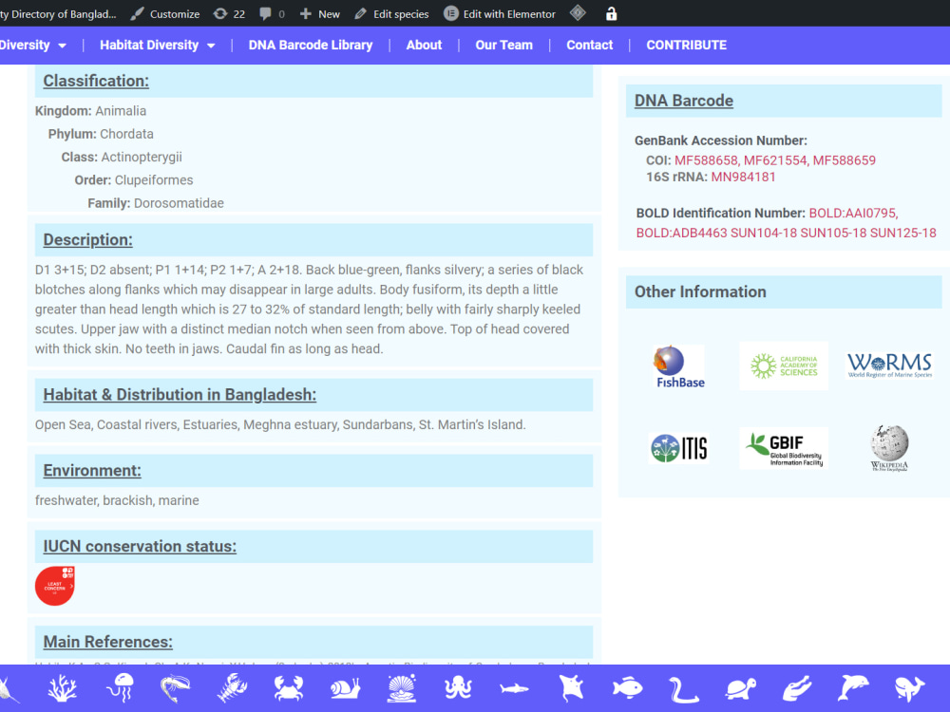950x712 pixels.
Task: Open 16S rRNA accession MN984181
Action: pos(743,177)
